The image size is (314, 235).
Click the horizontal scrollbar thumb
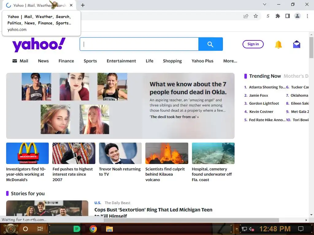[191, 220]
